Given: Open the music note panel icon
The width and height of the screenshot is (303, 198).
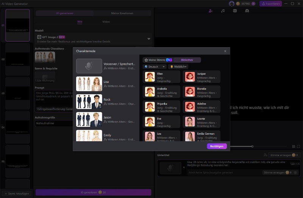Looking at the screenshot, I should pyautogui.click(x=223, y=11).
